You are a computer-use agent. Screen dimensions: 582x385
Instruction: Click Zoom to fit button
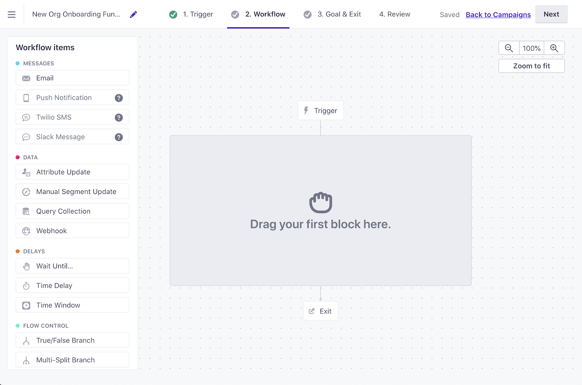(x=531, y=66)
